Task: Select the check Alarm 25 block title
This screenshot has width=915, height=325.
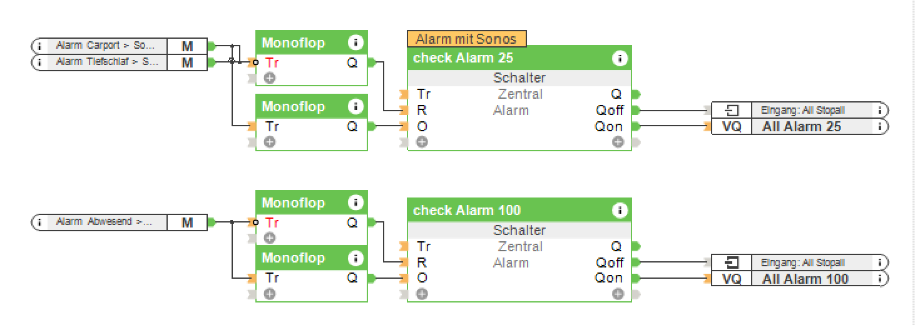Action: tap(463, 59)
